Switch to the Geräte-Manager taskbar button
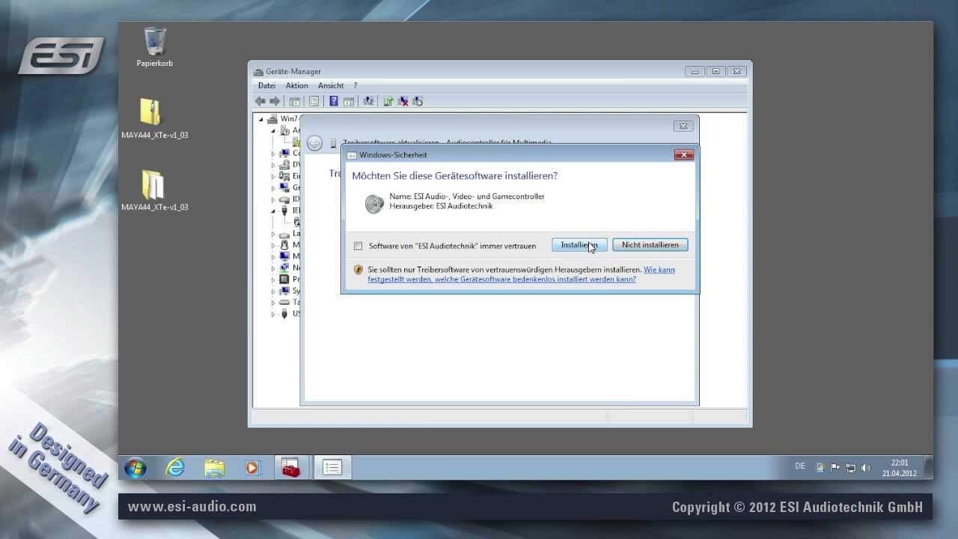The height and width of the screenshot is (539, 958). coord(332,468)
